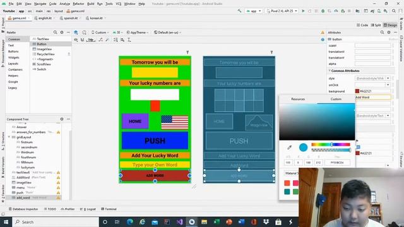Open Component Tree settings gear
The width and height of the screenshot is (404, 227).
(62, 119)
